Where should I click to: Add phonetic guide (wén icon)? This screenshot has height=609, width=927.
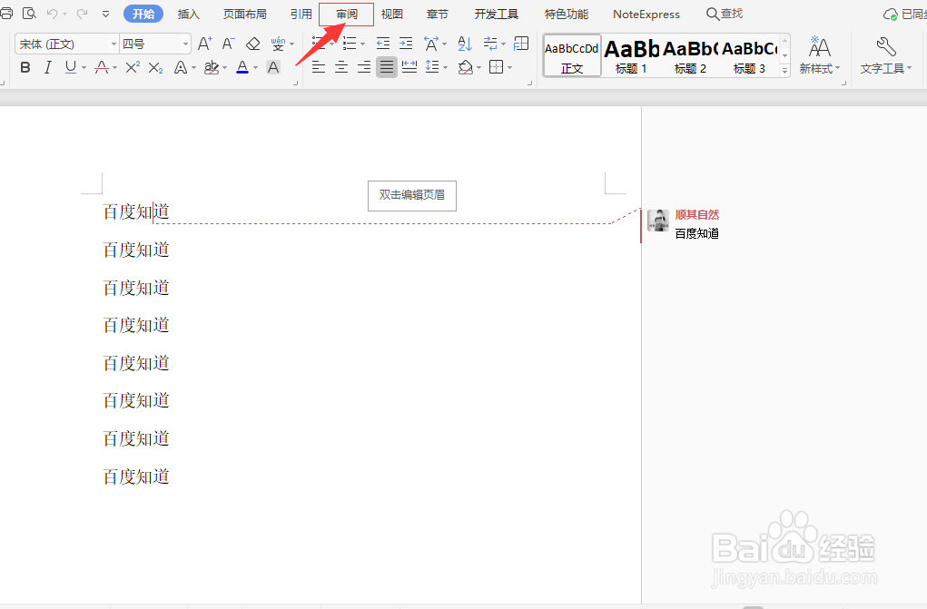click(278, 44)
